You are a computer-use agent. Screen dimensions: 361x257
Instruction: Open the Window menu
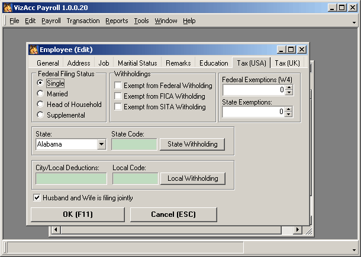[x=166, y=21]
